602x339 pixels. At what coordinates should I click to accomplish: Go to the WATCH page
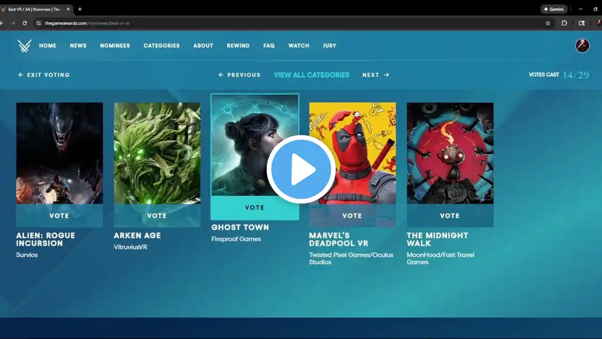[x=299, y=46]
